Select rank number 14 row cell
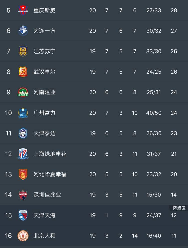Viewport: 188px width, 248px height. point(9,195)
